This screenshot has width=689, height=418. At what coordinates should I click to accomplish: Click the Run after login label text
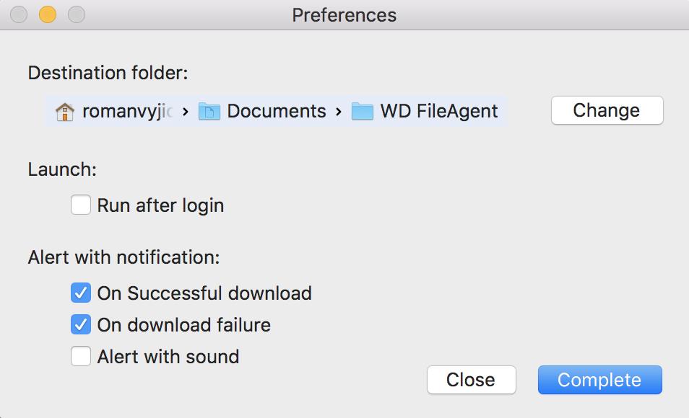click(x=160, y=205)
